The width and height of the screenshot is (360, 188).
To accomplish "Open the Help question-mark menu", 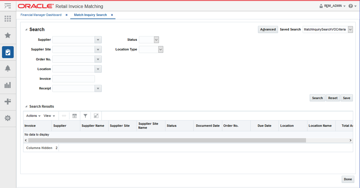I will pos(351,6).
